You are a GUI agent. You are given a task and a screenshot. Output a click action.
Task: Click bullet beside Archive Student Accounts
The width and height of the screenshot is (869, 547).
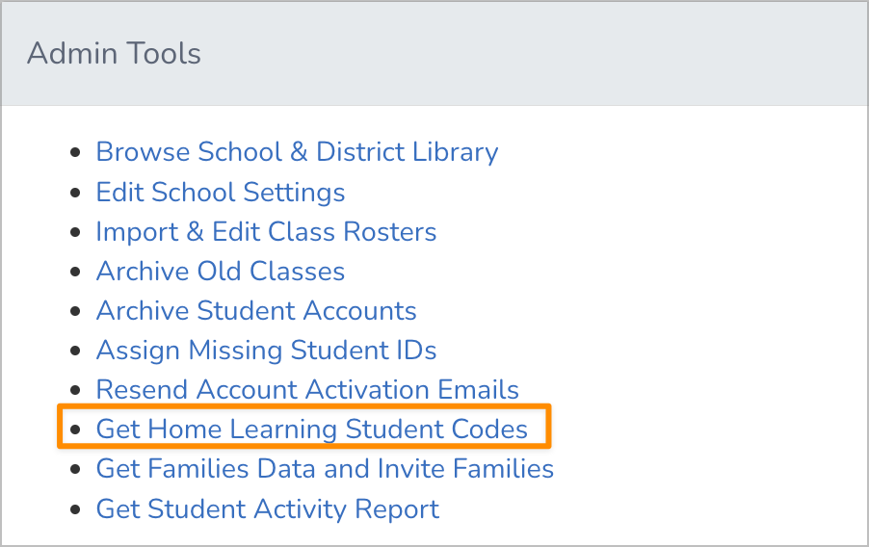click(75, 312)
